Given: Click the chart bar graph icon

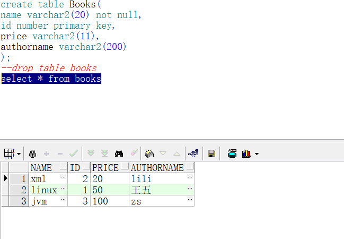Looking at the screenshot, I should (246, 153).
